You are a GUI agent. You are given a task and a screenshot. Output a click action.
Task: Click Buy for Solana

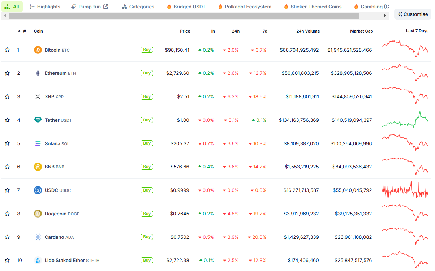147,143
